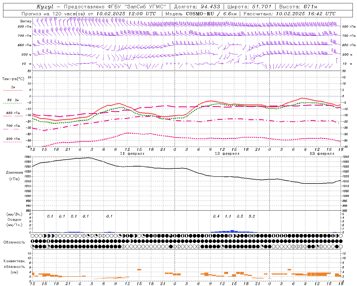Image resolution: width=357 pixels, height=286 pixels.
Task: Click the 1.1 precipitation value
Action: pyautogui.click(x=228, y=216)
